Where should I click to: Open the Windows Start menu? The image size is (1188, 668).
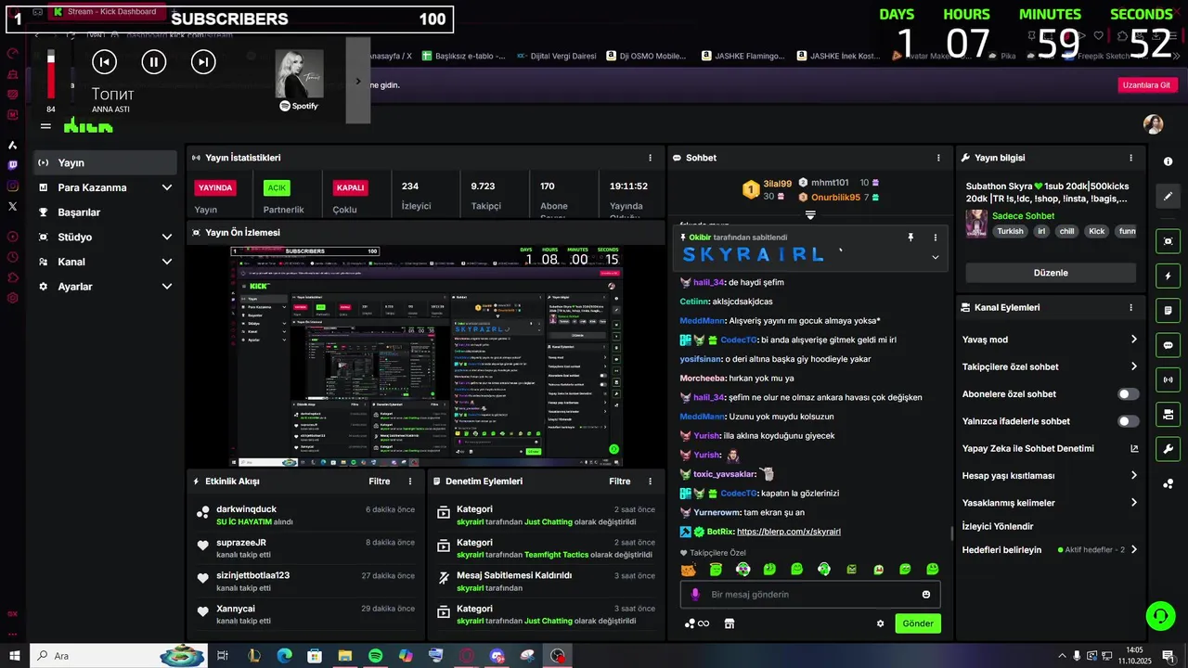(15, 656)
